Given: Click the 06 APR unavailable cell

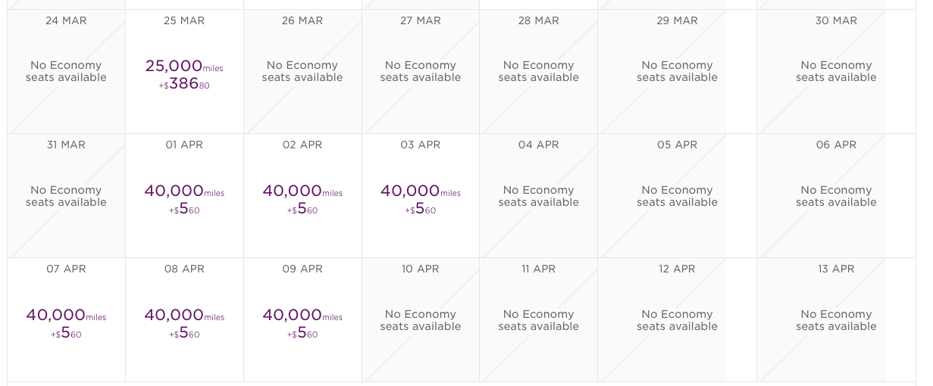Looking at the screenshot, I should tap(836, 197).
